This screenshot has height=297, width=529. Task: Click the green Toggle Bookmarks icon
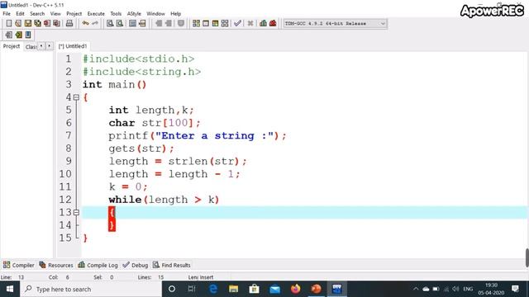18,35
